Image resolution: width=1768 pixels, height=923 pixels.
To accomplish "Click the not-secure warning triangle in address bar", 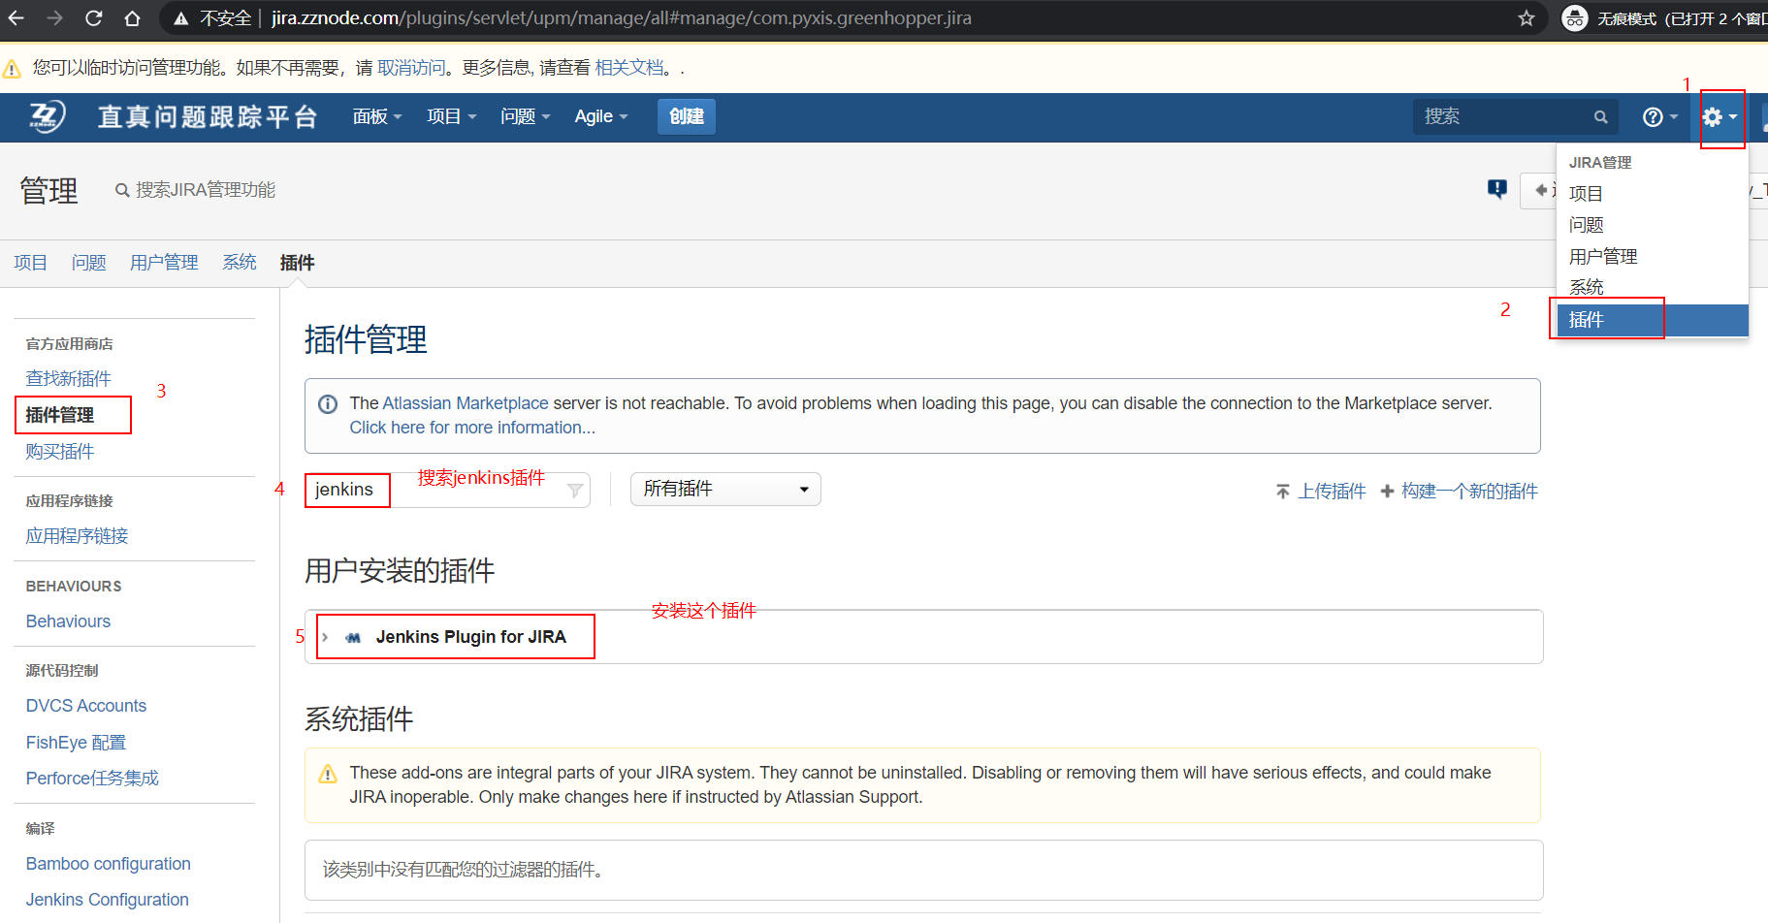I will point(180,18).
